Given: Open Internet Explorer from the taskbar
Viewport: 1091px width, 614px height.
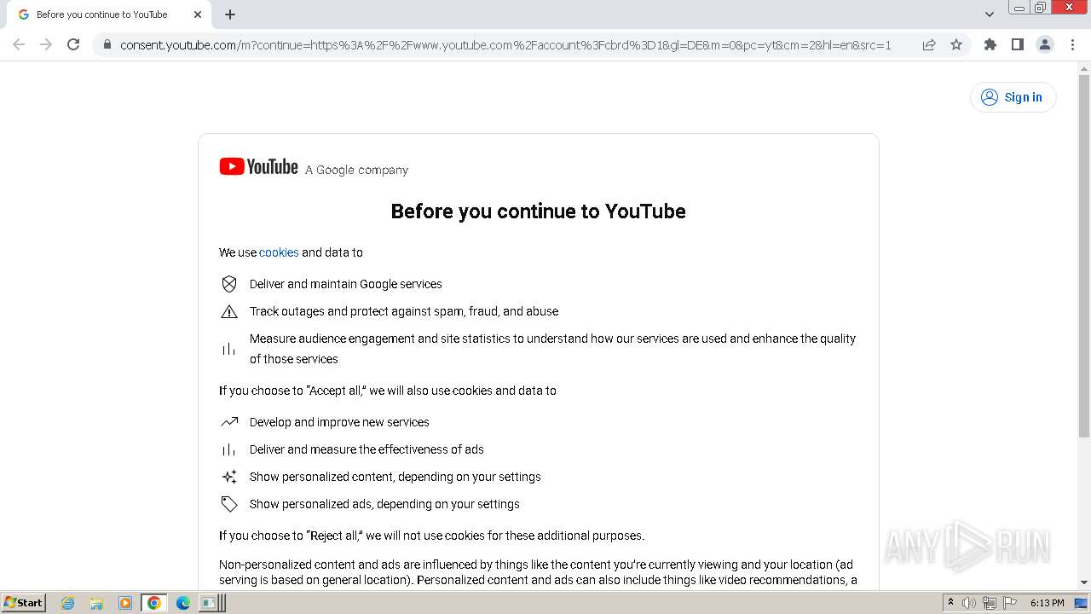Looking at the screenshot, I should pos(68,603).
